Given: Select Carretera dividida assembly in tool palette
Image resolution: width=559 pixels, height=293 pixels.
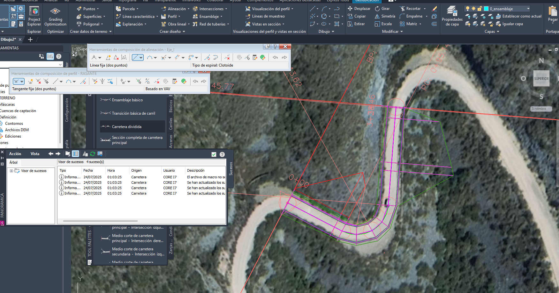Looking at the screenshot, I should click(x=126, y=127).
